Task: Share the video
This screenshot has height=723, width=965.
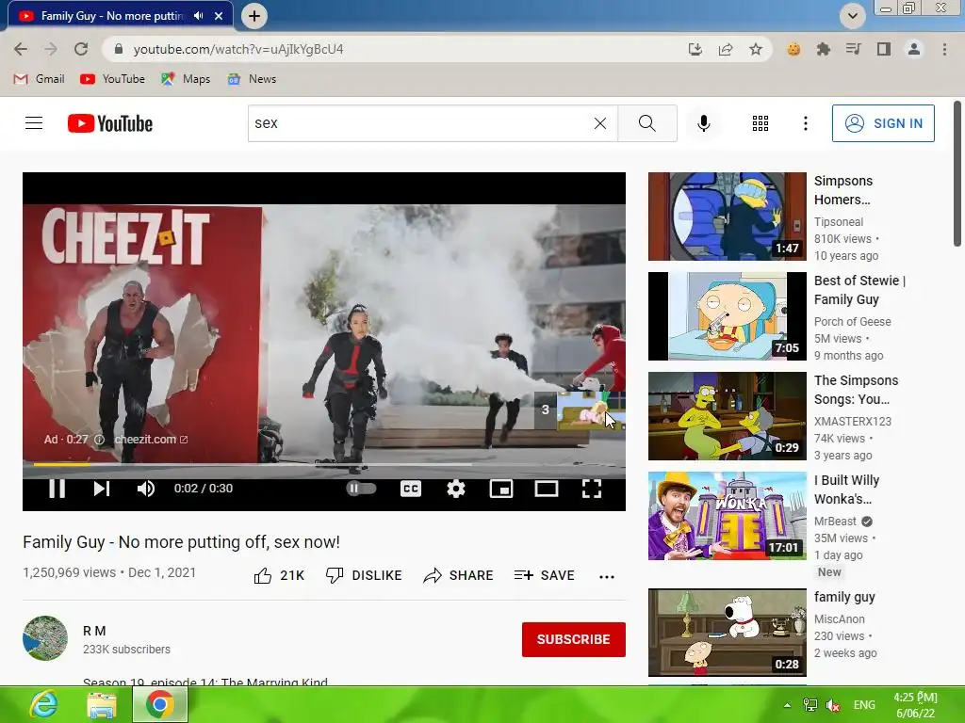Action: (458, 575)
